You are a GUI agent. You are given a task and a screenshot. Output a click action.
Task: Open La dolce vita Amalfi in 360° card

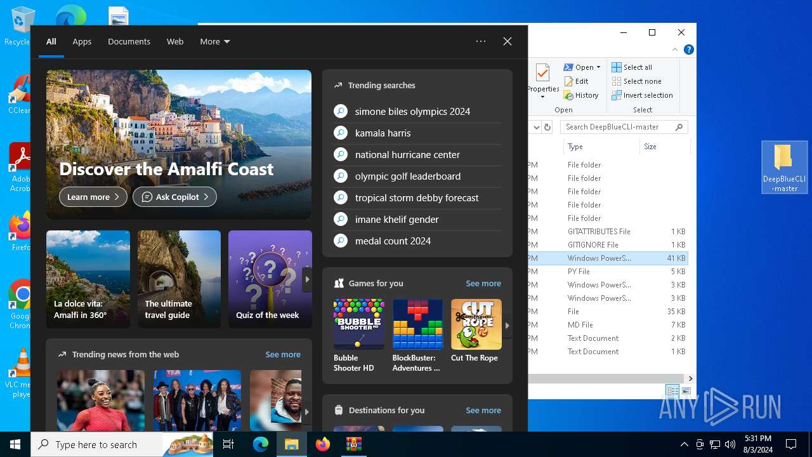(x=88, y=279)
